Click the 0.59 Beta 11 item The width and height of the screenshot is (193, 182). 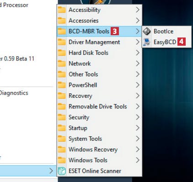(17, 59)
